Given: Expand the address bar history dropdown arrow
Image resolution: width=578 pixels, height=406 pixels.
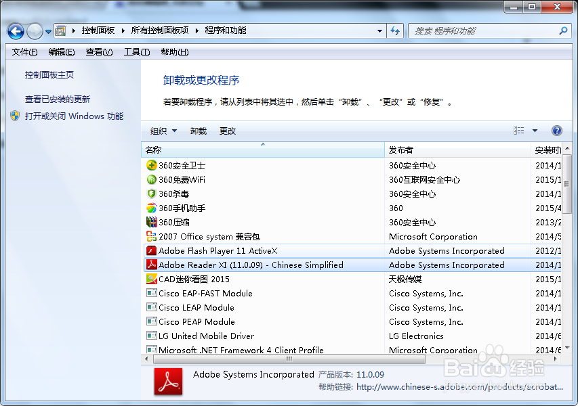Looking at the screenshot, I should 379,31.
